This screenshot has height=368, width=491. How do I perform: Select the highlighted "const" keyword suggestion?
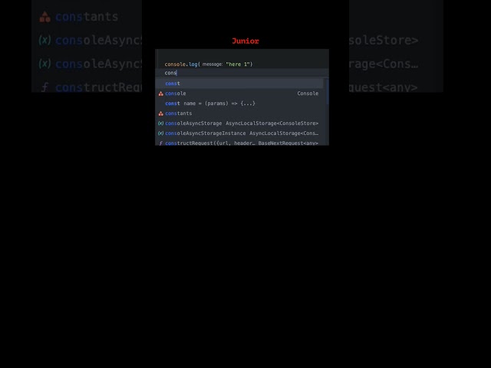[239, 84]
